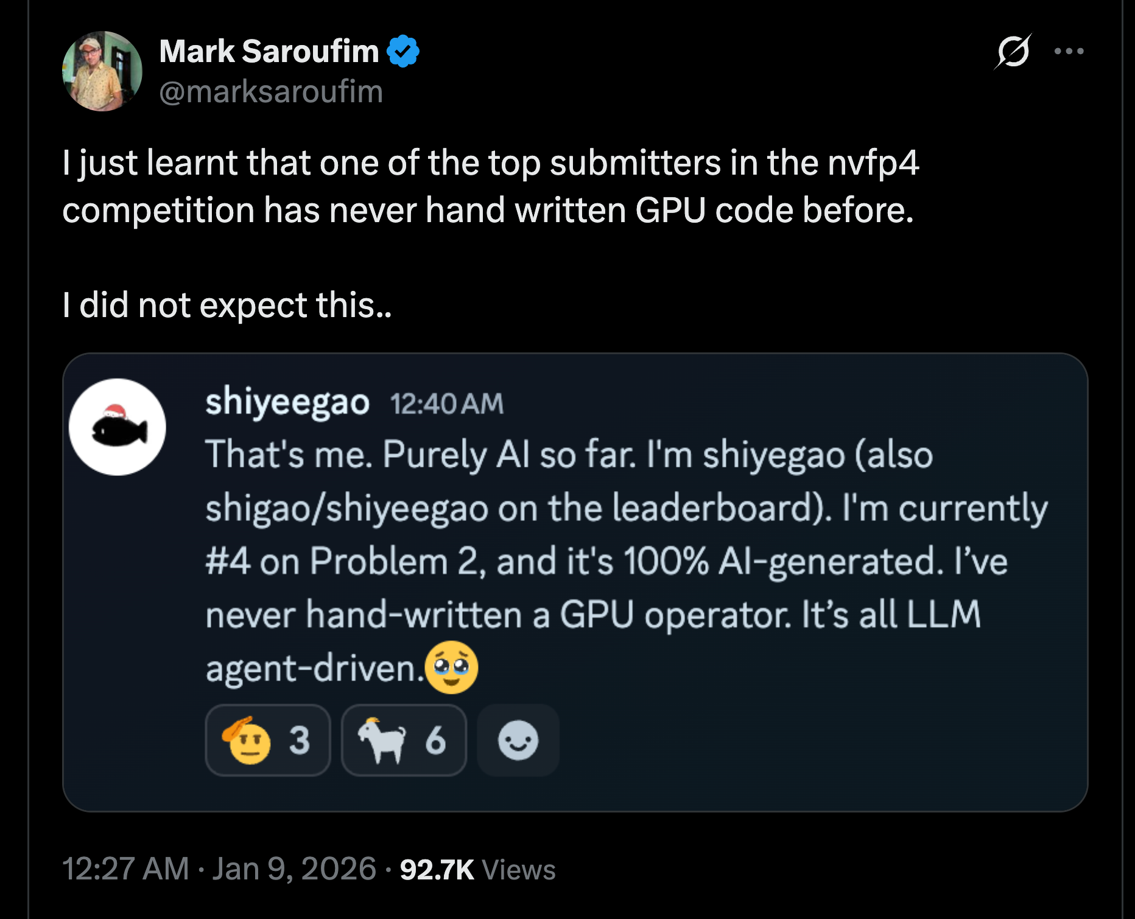Image resolution: width=1135 pixels, height=919 pixels.
Task: Click the teary-eyed emoji in the message
Action: pos(451,668)
